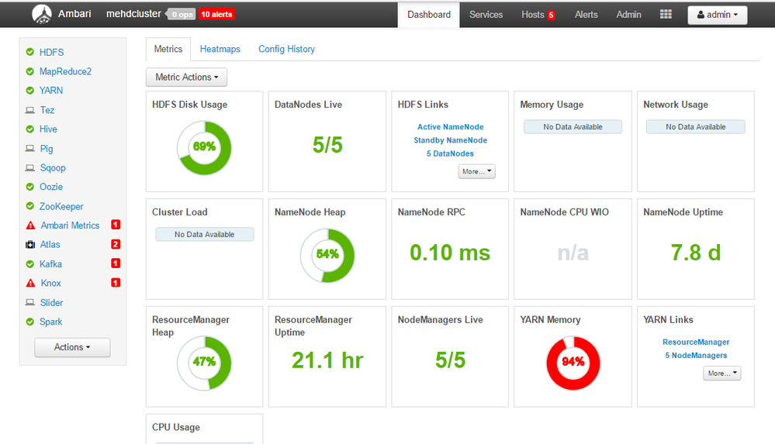This screenshot has width=775, height=444.
Task: Click the green status icon beside Spark
Action: click(x=30, y=322)
